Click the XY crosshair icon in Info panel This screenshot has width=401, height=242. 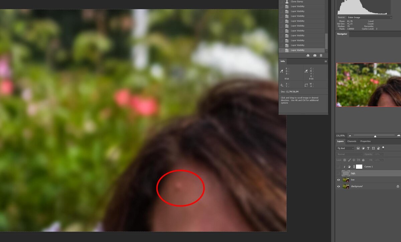[282, 85]
